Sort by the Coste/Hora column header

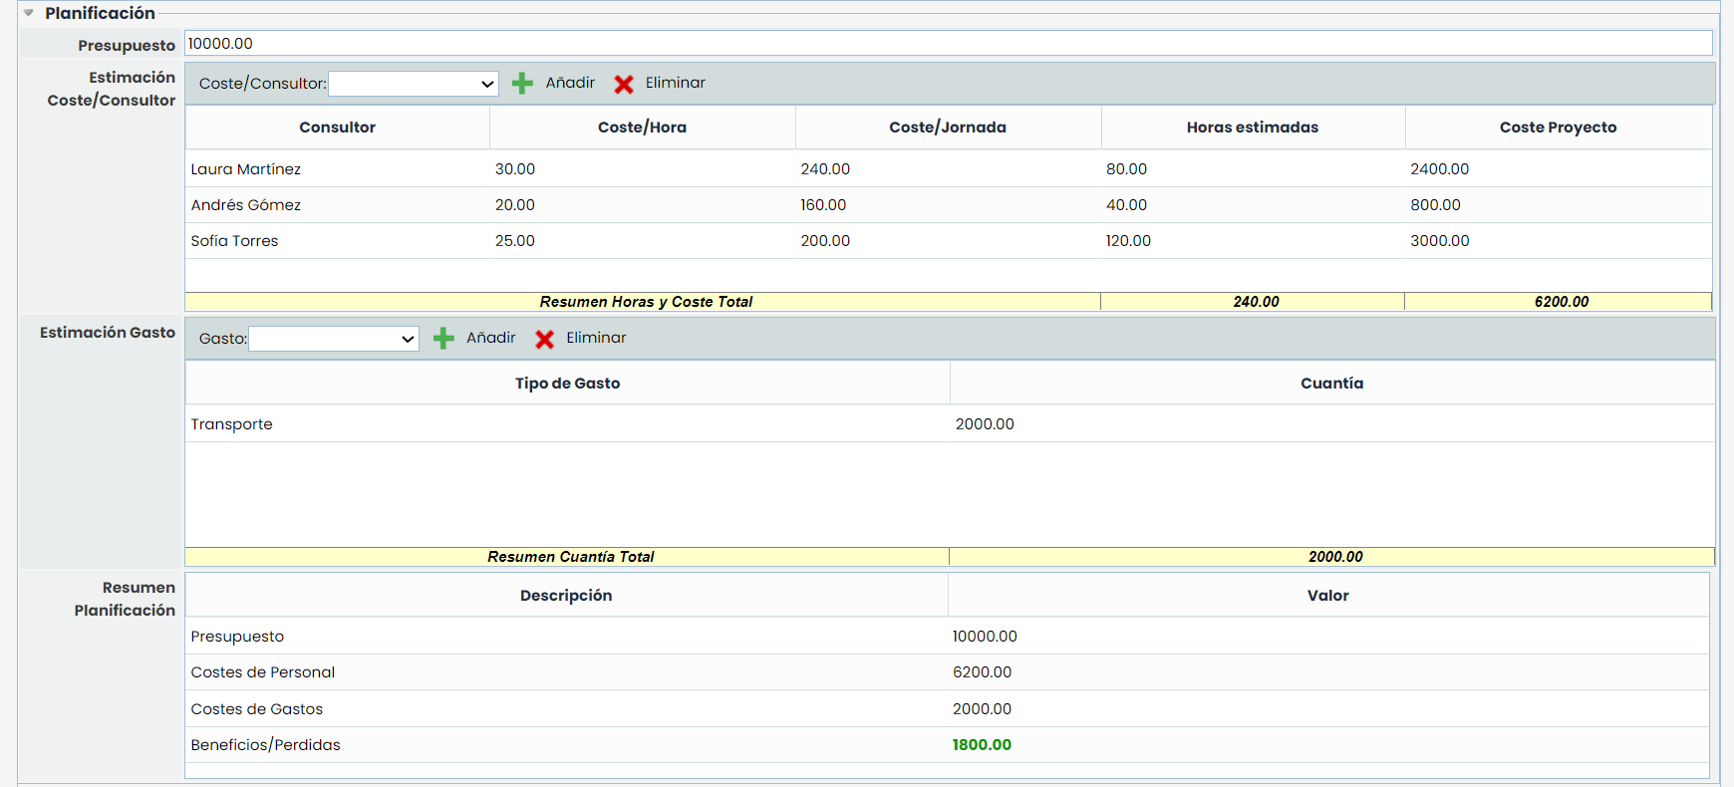642,128
